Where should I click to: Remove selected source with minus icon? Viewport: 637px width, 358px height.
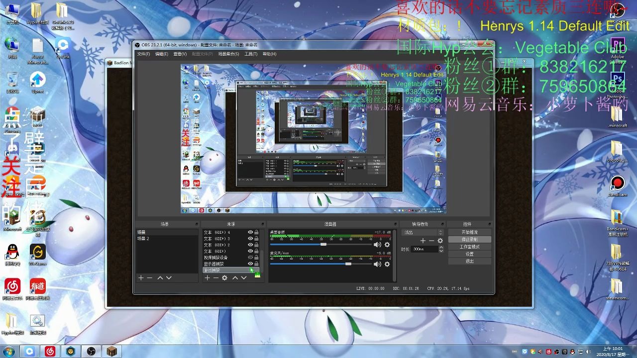(215, 278)
